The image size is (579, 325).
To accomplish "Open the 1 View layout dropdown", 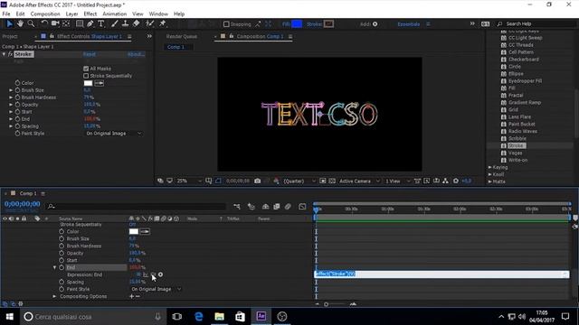I will coord(398,181).
